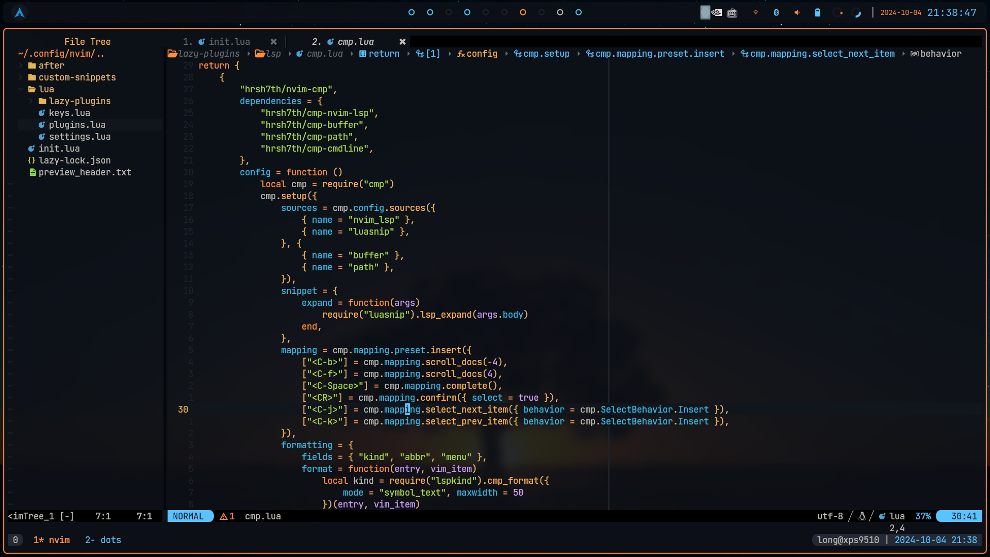
Task: Click the 'hrsh7th/nvim-cmp' string in code
Action: tap(286, 89)
